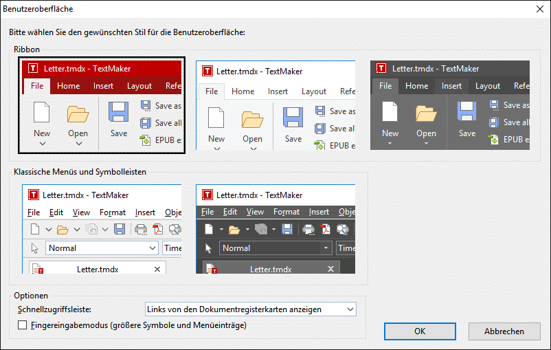Click the floppy save icon in dark classic preview
551x350 pixels.
click(287, 230)
